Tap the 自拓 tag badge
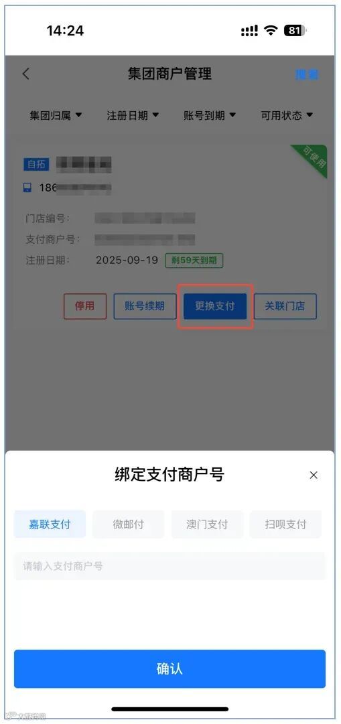This screenshot has width=341, height=724. [x=36, y=164]
